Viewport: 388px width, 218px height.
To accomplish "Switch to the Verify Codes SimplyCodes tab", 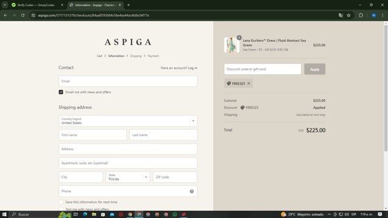I will coord(36,5).
